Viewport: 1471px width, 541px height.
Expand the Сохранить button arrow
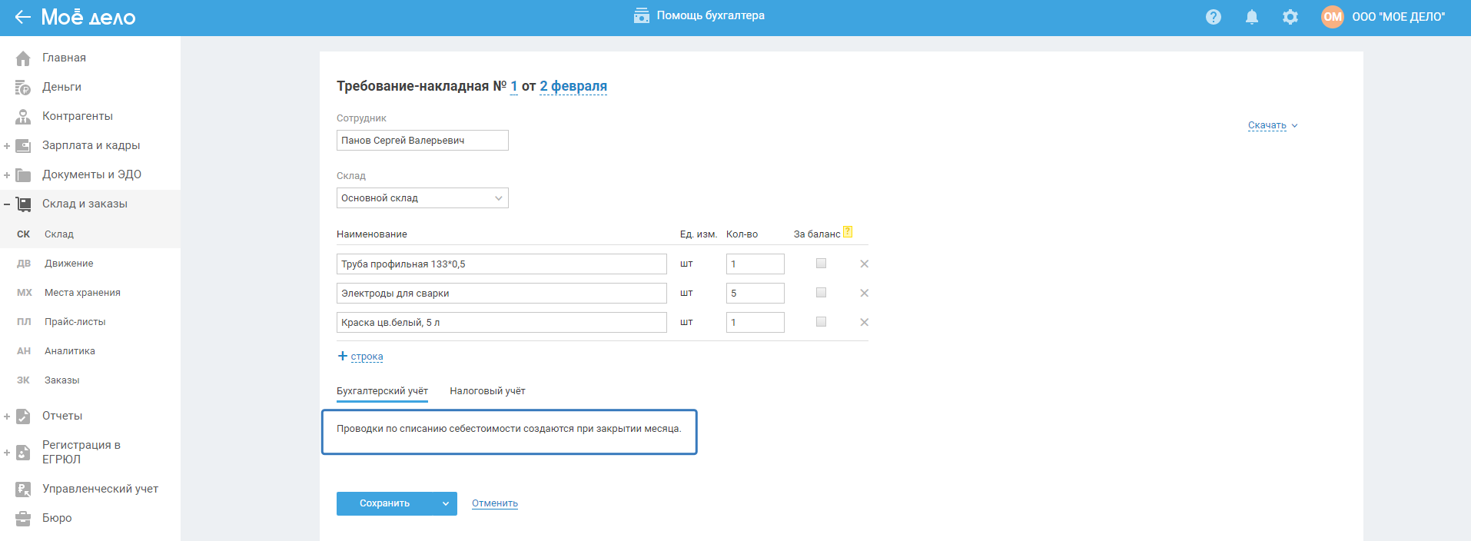point(445,504)
